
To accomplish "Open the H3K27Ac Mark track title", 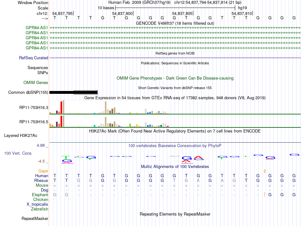I will 175,131.
